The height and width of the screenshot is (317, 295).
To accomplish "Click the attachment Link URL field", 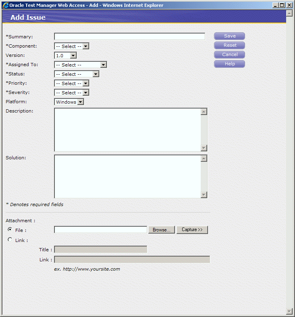I will (132, 260).
